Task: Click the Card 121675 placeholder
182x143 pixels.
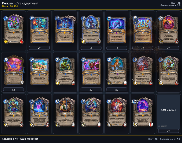Action: pos(168,111)
